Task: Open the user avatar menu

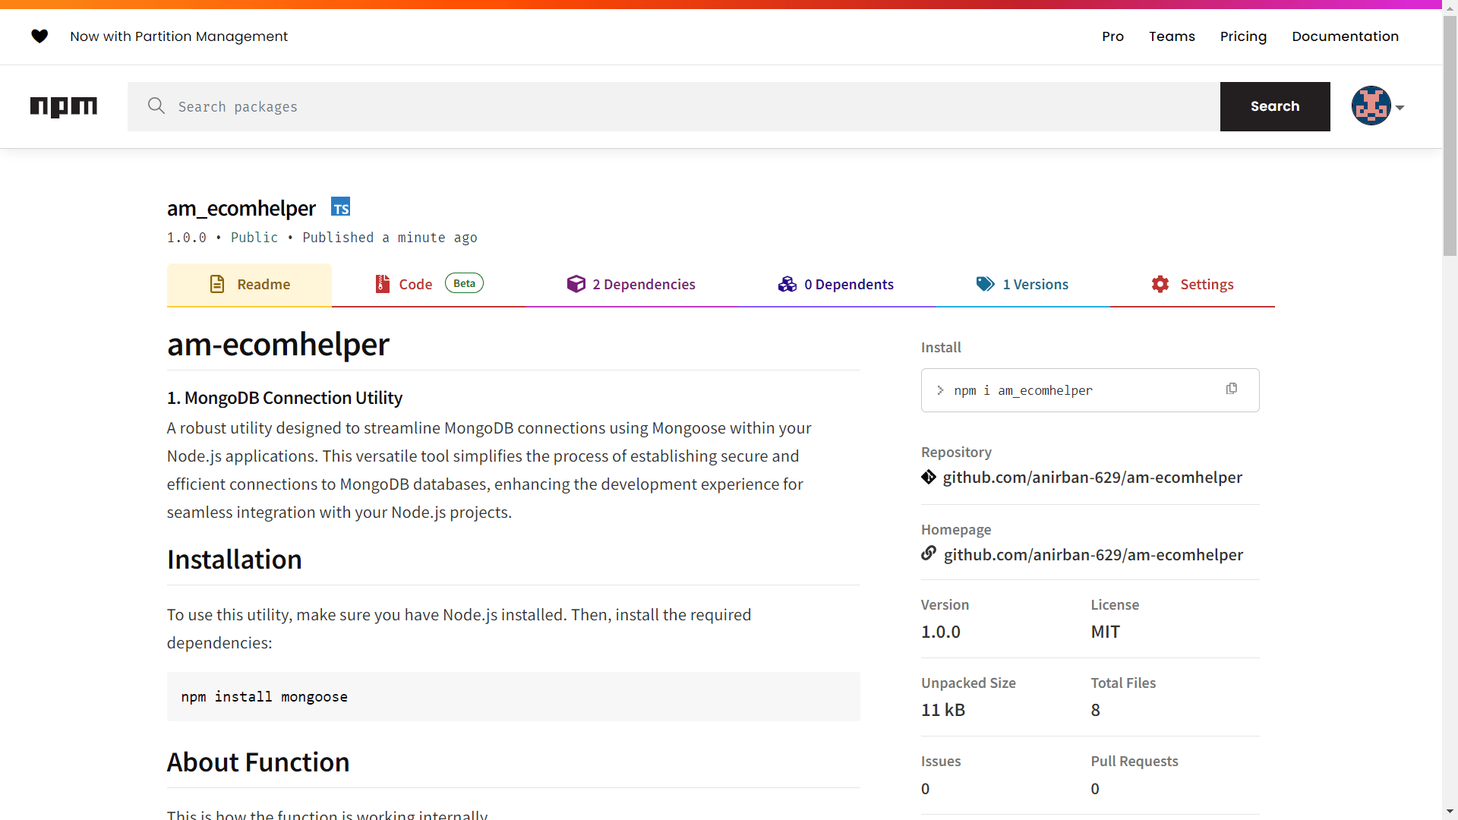Action: pyautogui.click(x=1371, y=106)
